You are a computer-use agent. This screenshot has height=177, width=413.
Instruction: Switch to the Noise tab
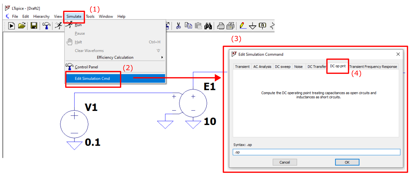click(298, 66)
